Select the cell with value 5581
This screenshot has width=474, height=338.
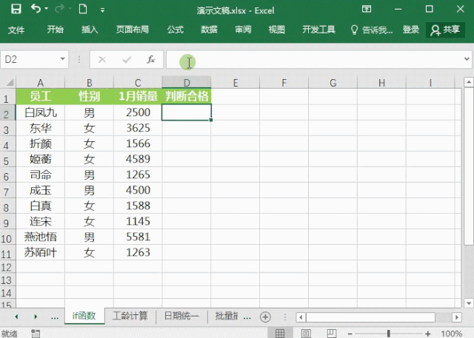click(138, 237)
